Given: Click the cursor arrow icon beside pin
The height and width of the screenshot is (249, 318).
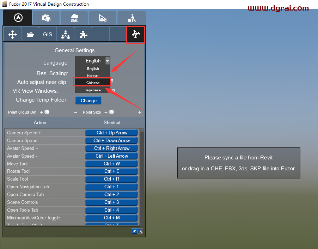Looking at the screenshot, I should (140, 231).
